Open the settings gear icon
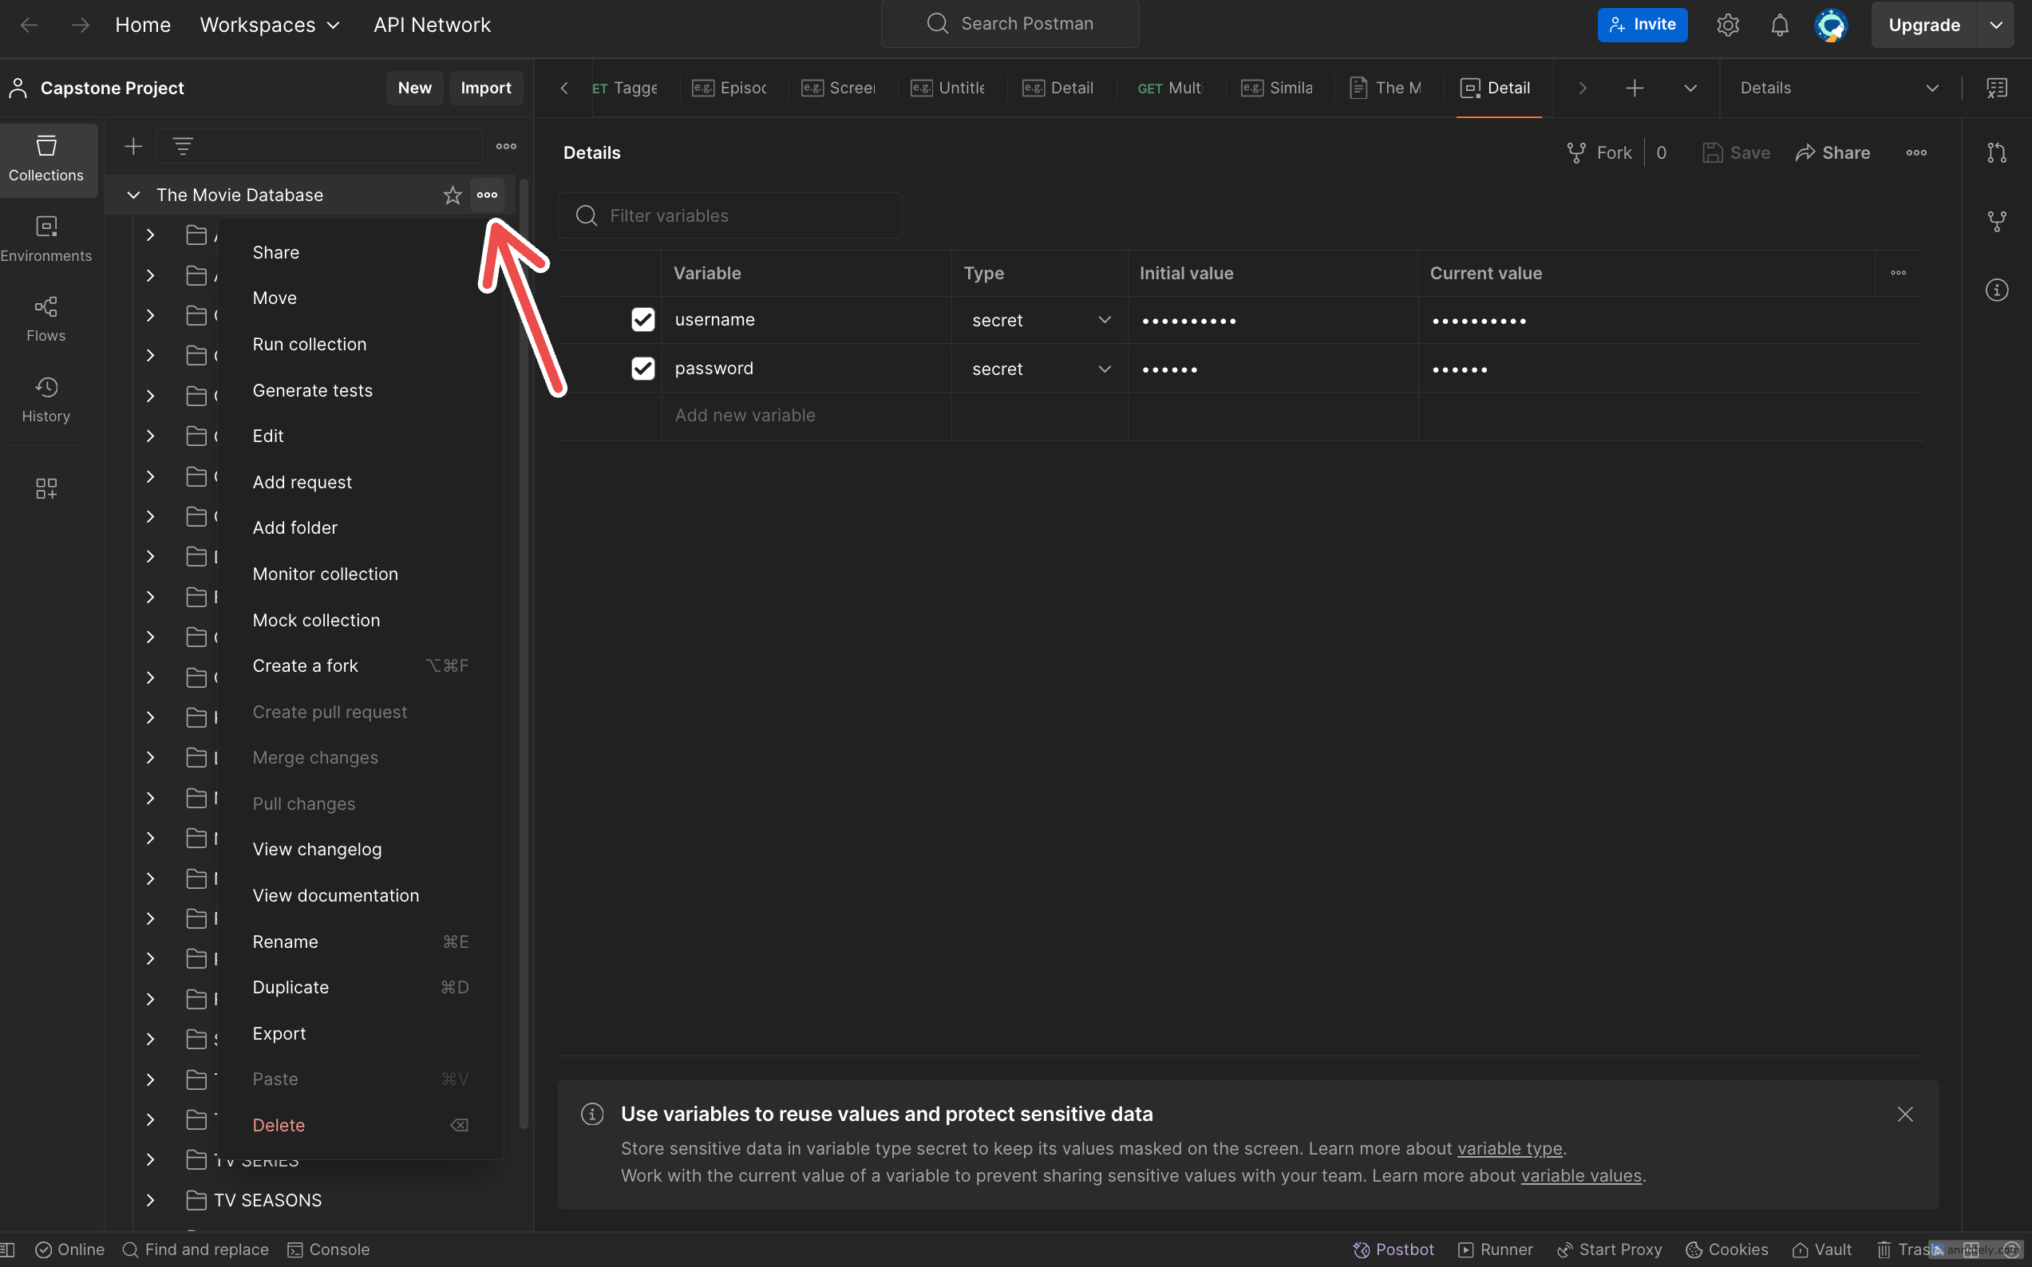Image resolution: width=2032 pixels, height=1267 pixels. [x=1727, y=26]
